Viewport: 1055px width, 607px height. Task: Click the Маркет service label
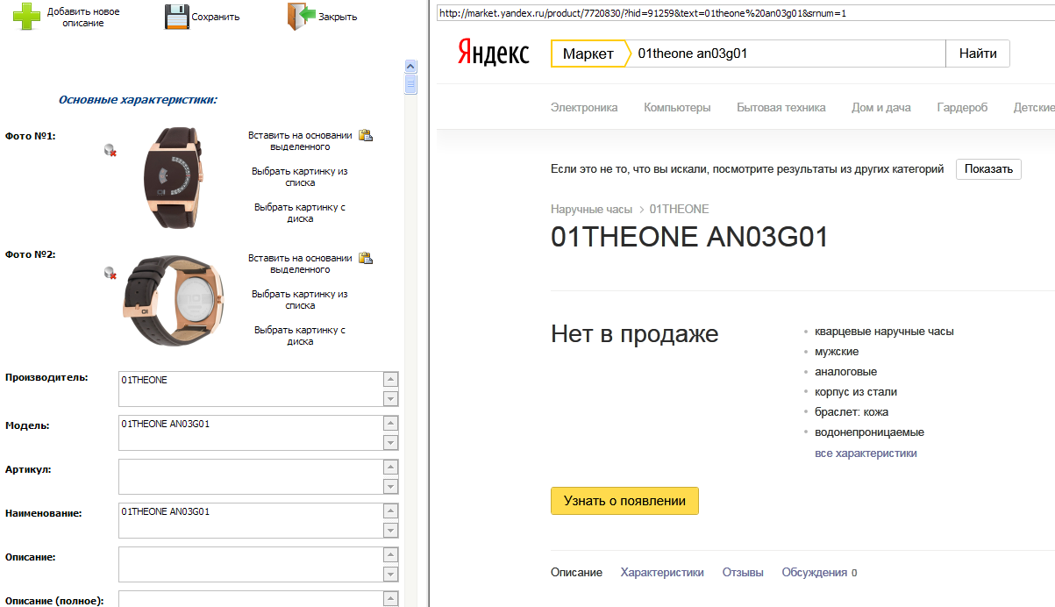pyautogui.click(x=588, y=54)
